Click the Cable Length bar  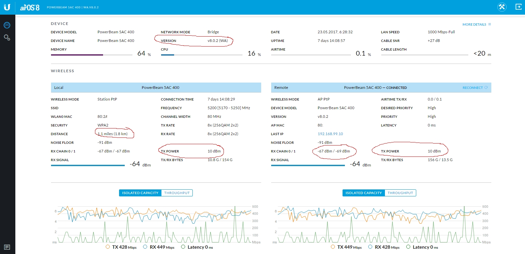[x=425, y=55]
